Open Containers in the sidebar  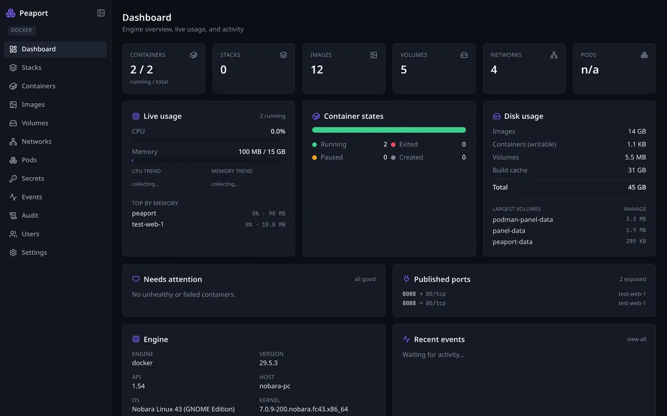point(55,86)
